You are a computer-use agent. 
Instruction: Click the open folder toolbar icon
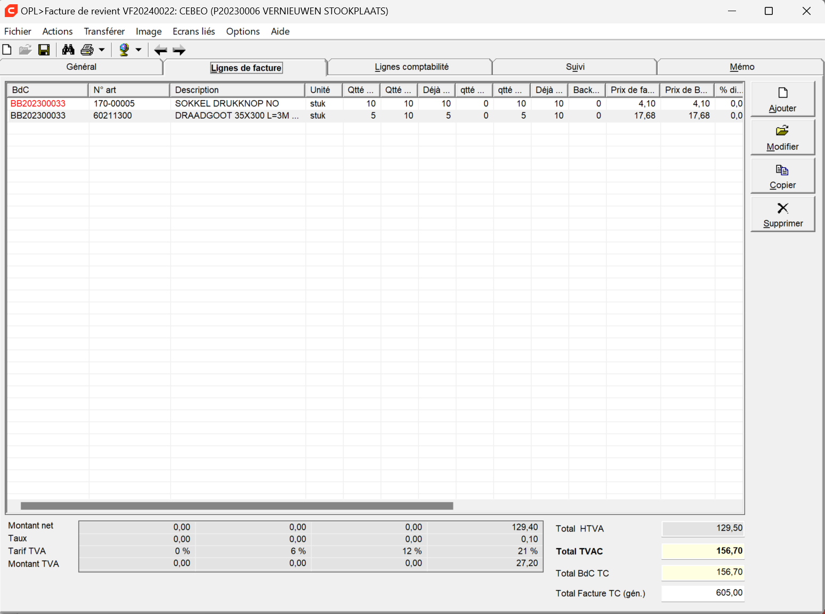(x=25, y=50)
